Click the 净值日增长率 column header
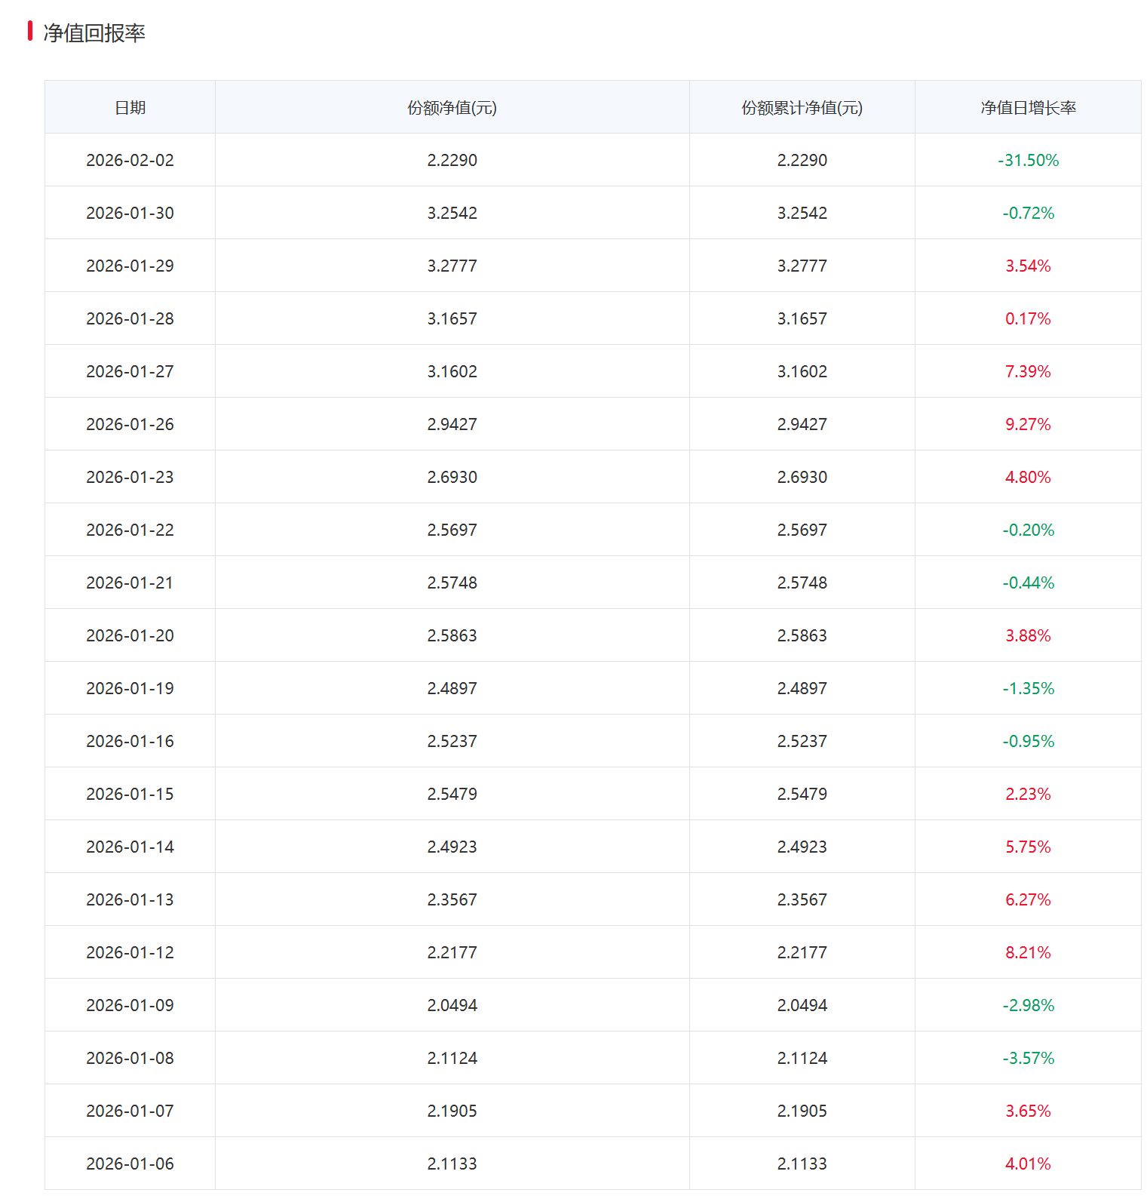The width and height of the screenshot is (1147, 1199). [1028, 108]
